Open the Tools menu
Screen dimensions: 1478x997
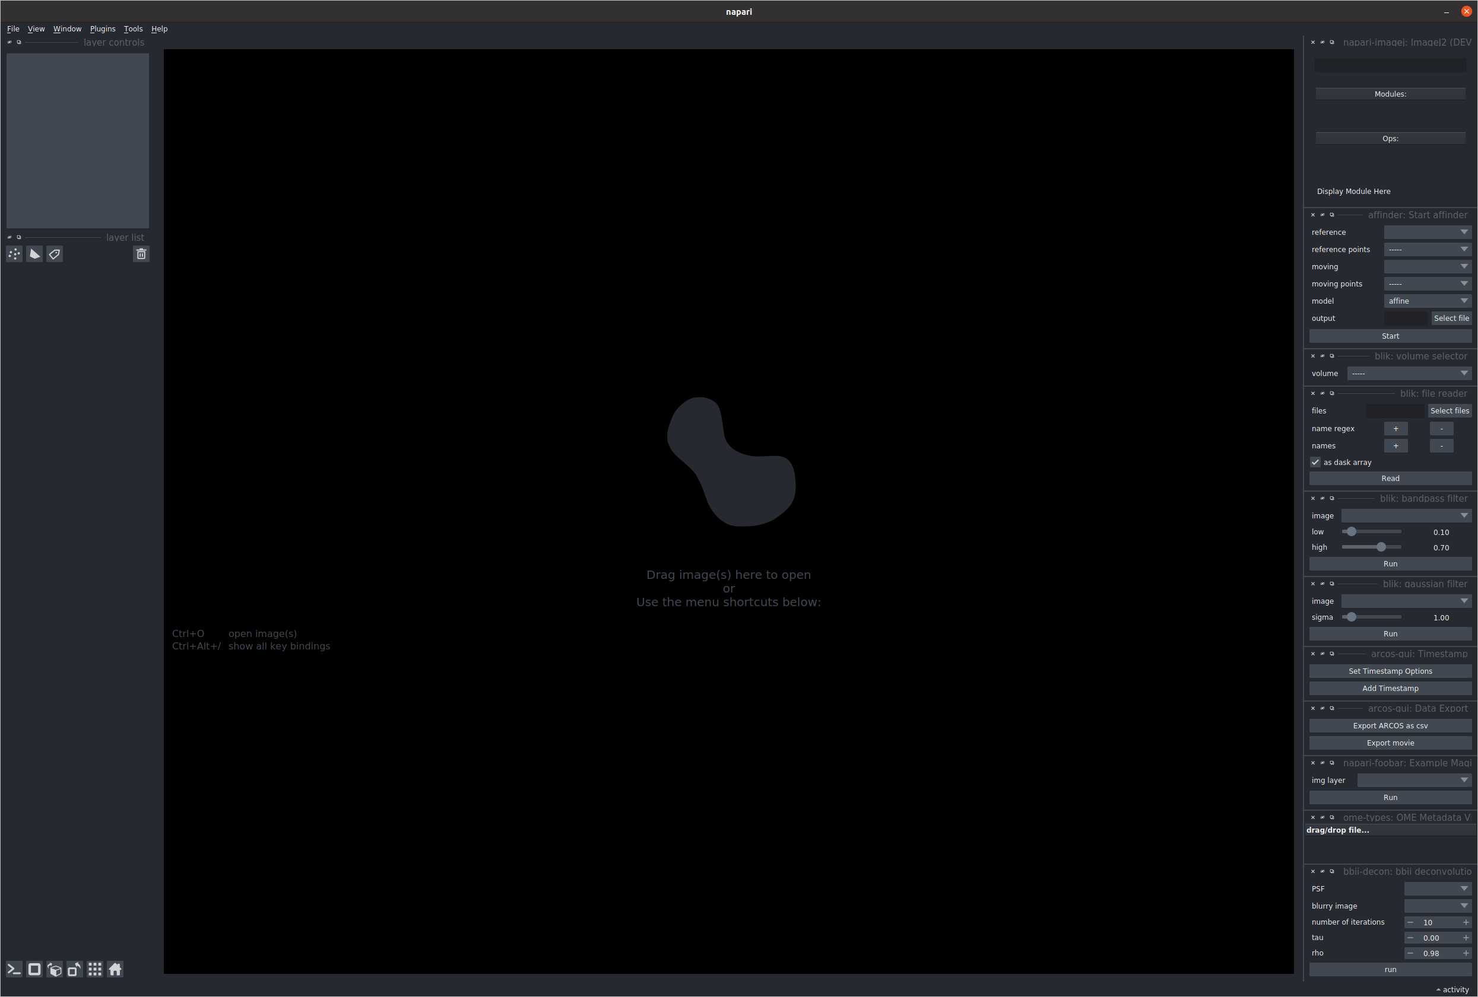click(133, 29)
